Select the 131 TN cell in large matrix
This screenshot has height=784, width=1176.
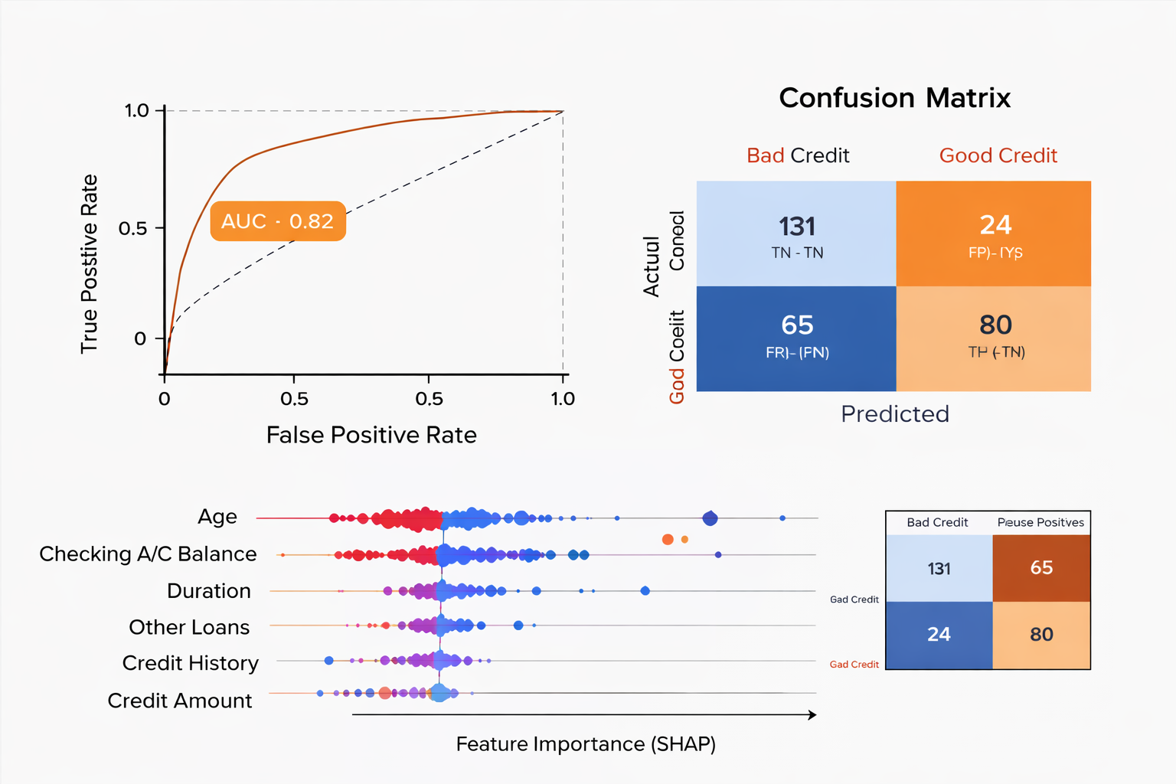796,234
